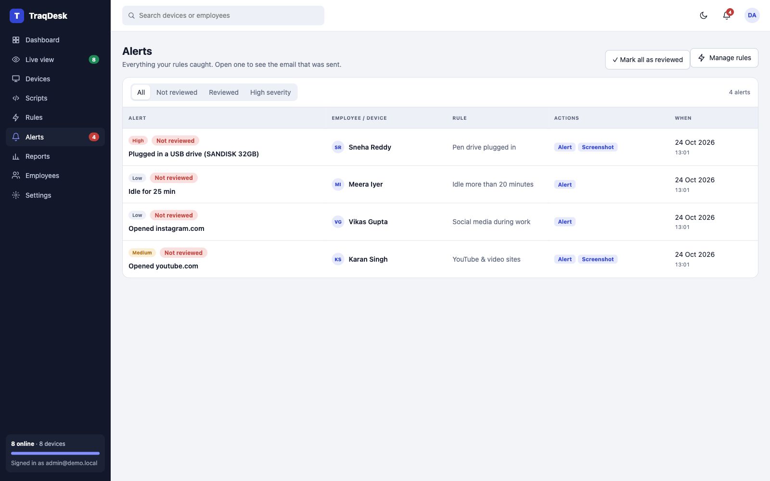
Task: Click the search magnifier icon
Action: click(x=131, y=15)
